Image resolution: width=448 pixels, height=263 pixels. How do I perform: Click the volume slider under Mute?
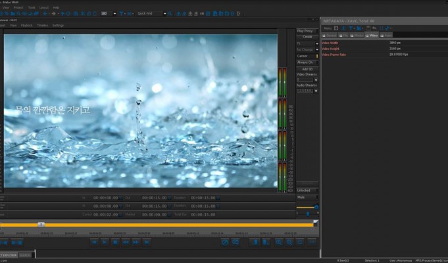(x=307, y=207)
